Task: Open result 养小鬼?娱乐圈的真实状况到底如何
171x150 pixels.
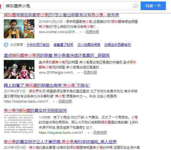Action: 35,110
